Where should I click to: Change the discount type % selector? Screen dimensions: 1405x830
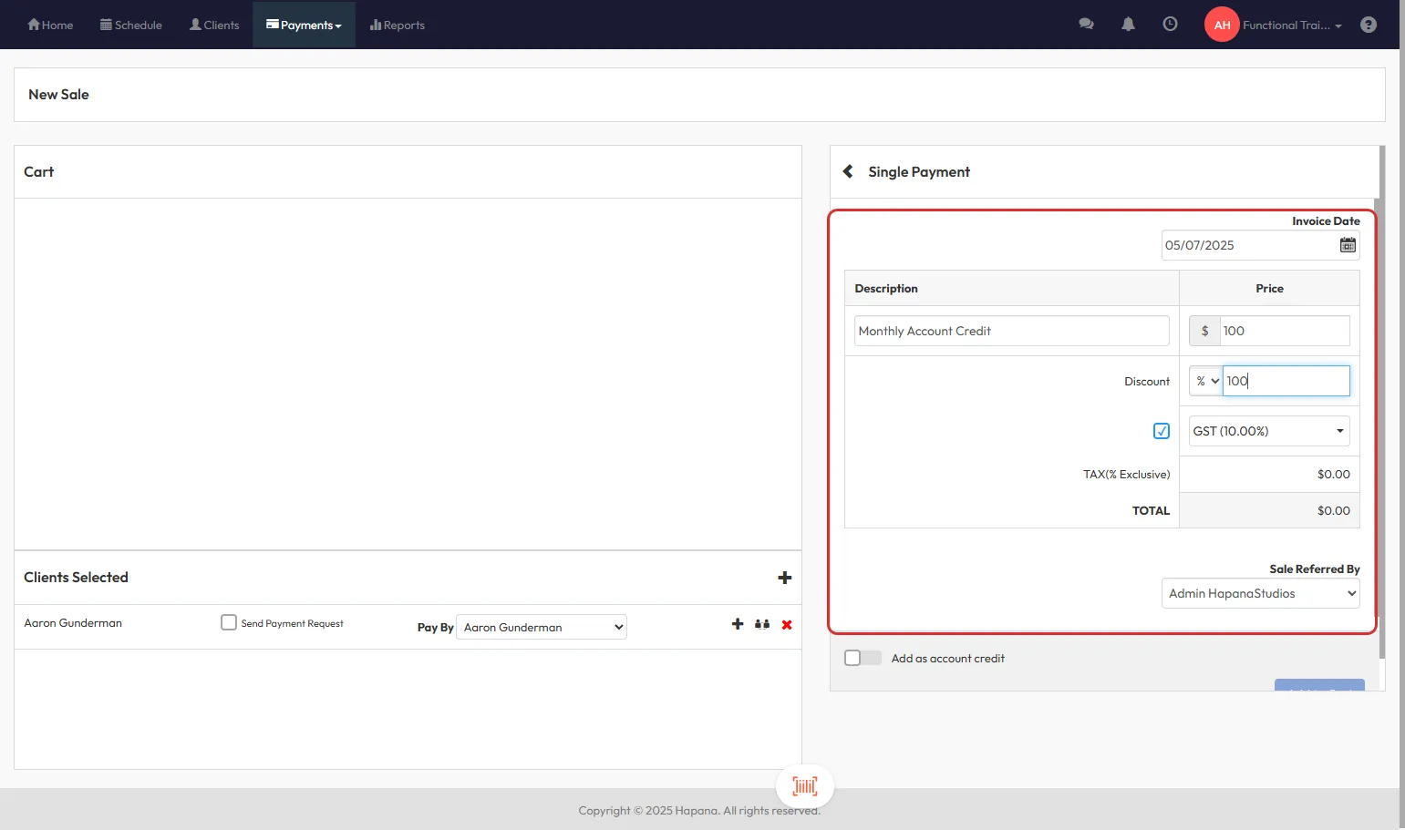point(1206,381)
